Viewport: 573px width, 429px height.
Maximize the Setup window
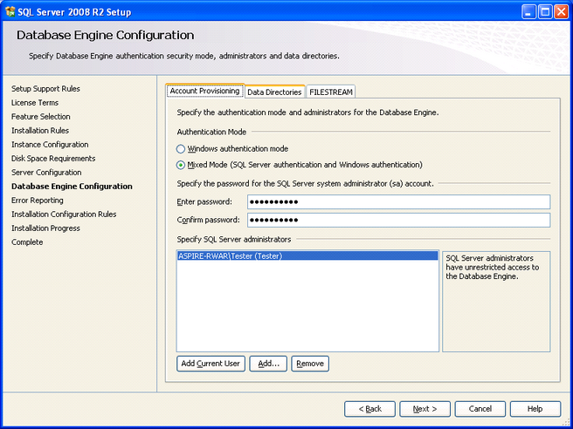pos(545,11)
